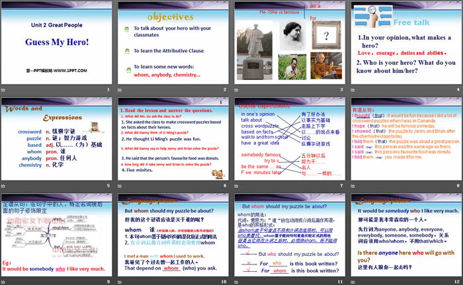
Task: Select the Useful expressions matching slide
Action: click(x=290, y=139)
